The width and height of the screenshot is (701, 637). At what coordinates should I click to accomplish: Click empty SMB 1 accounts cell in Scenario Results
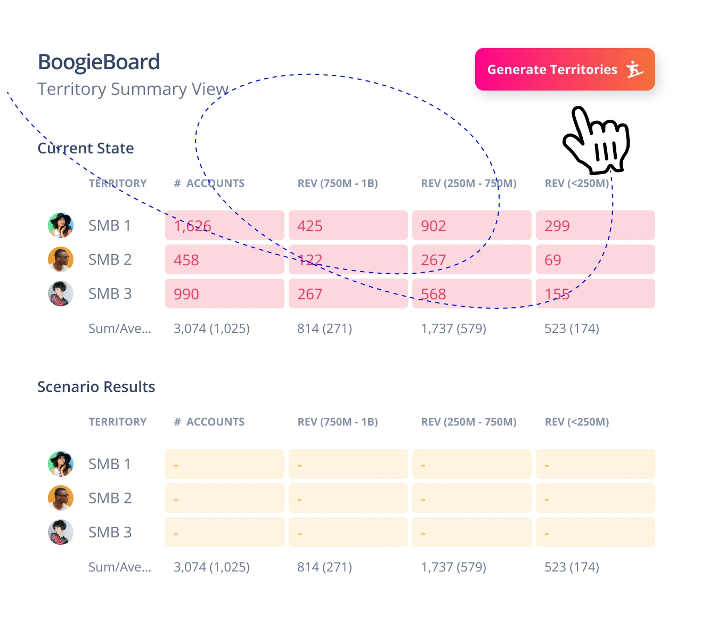click(224, 464)
